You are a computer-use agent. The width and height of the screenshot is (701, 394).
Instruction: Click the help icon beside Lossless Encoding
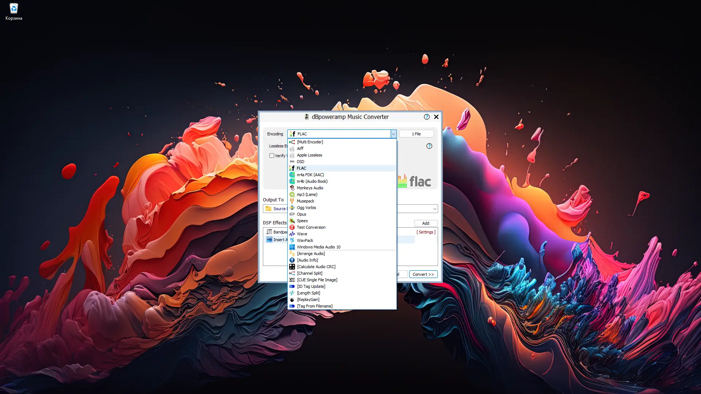pyautogui.click(x=429, y=146)
